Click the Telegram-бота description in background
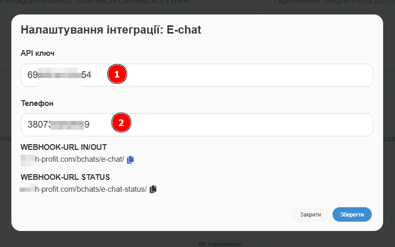The height and width of the screenshot is (247, 395). click(x=330, y=3)
